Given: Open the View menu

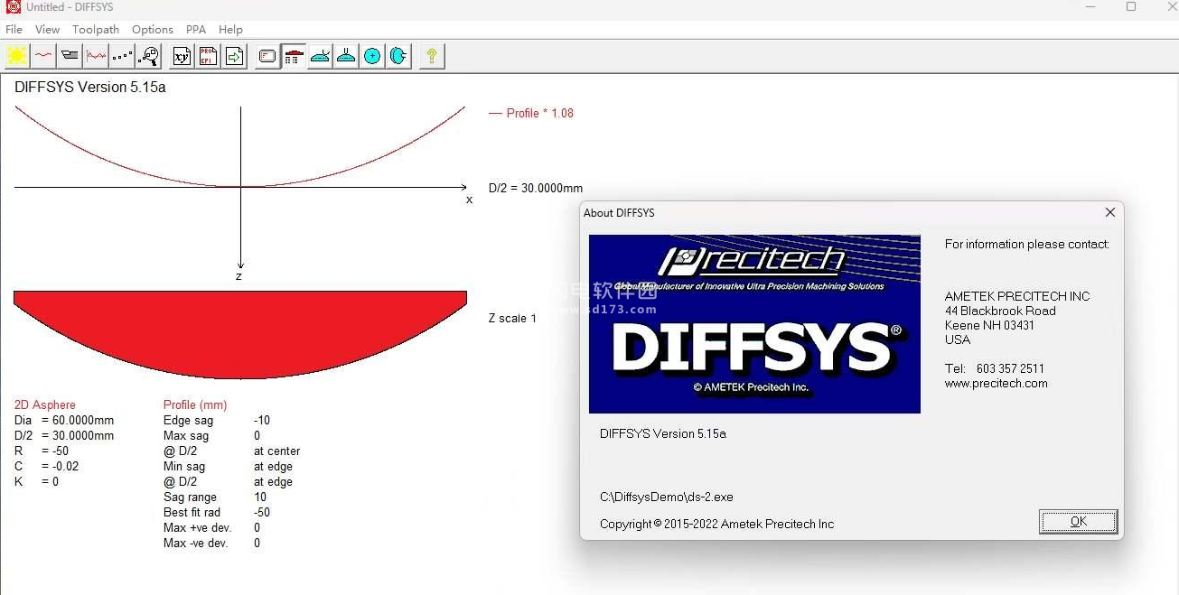Looking at the screenshot, I should [48, 29].
